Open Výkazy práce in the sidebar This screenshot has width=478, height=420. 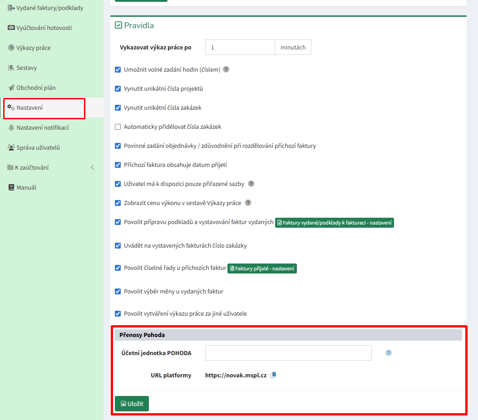click(x=33, y=48)
